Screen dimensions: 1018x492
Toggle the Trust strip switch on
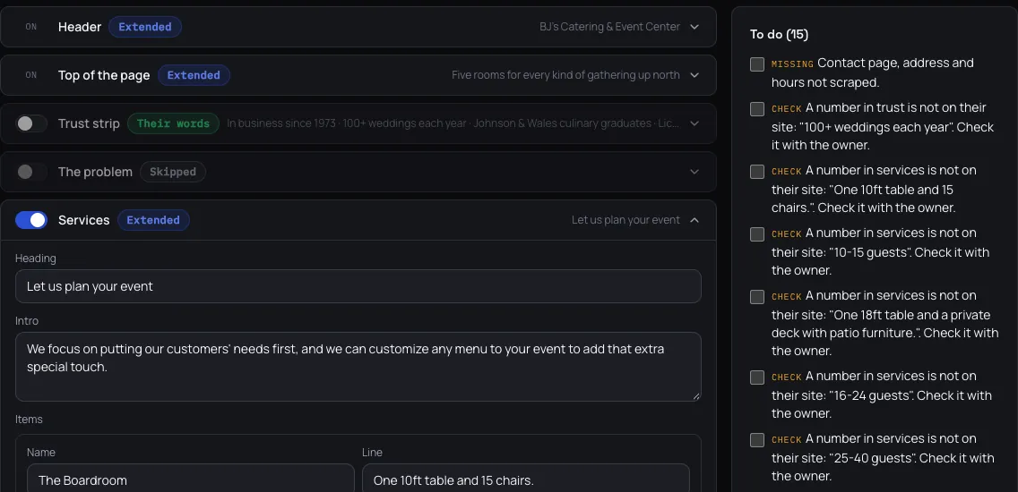click(31, 123)
